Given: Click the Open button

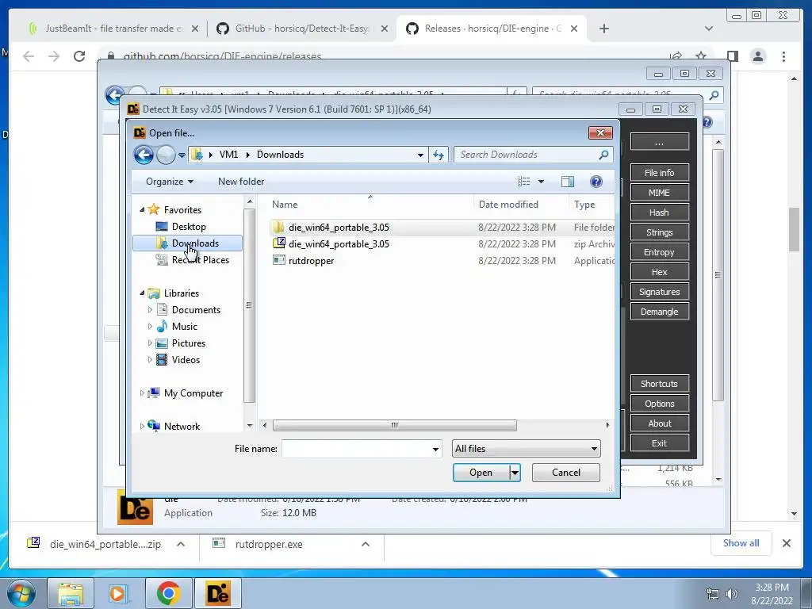Looking at the screenshot, I should point(481,473).
